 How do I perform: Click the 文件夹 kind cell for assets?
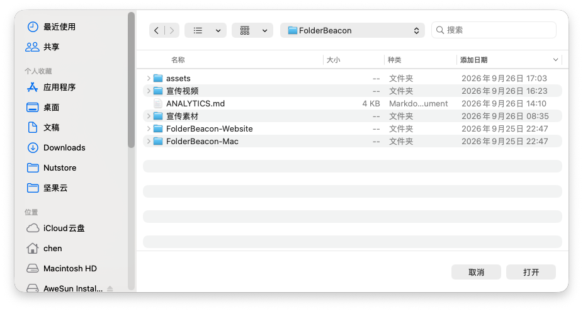click(401, 78)
